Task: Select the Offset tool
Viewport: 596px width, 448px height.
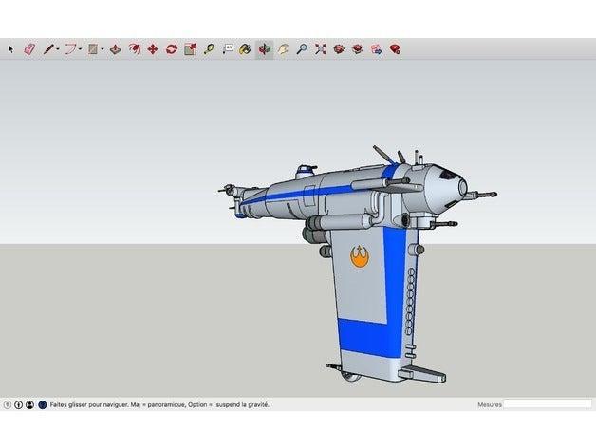Action: coord(134,49)
